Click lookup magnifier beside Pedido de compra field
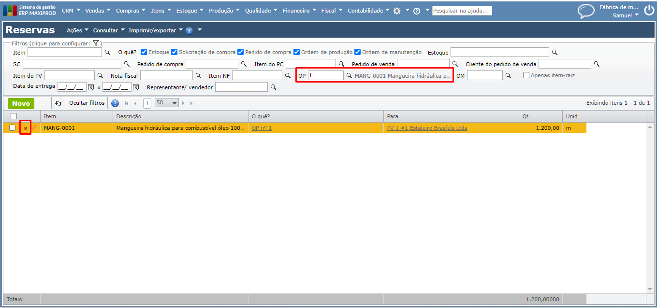657x308 pixels. (244, 64)
